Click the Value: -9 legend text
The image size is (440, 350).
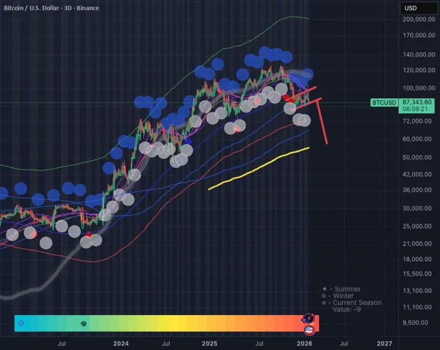[x=347, y=309]
